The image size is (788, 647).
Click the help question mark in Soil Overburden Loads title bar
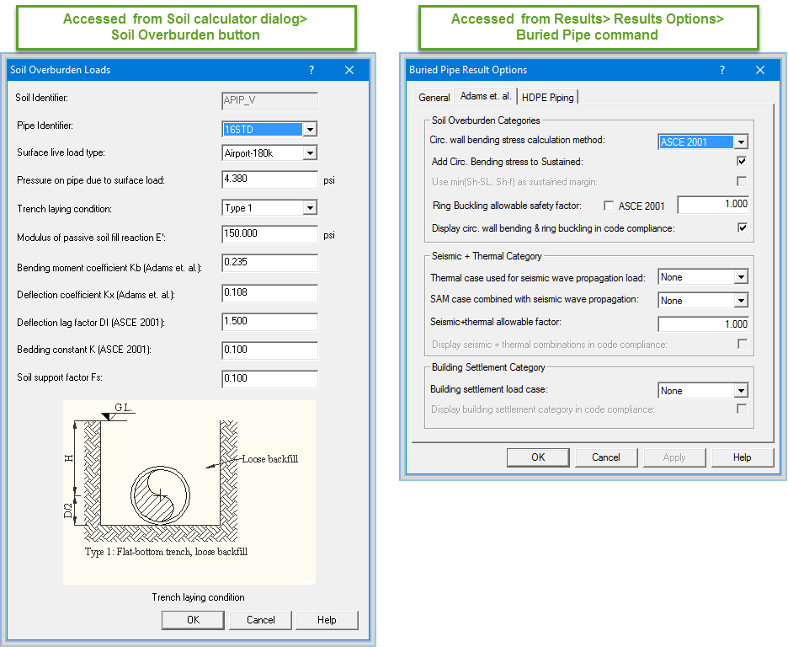tap(311, 70)
